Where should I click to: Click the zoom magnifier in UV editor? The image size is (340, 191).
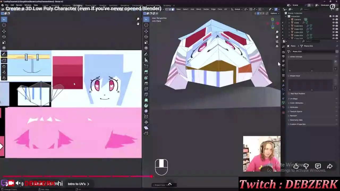138,19
